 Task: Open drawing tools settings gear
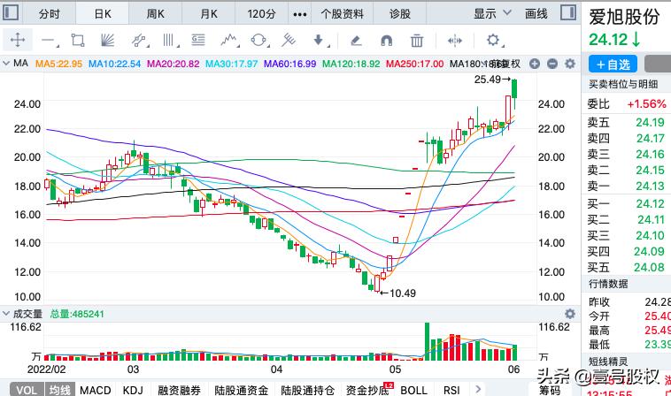tap(494, 41)
